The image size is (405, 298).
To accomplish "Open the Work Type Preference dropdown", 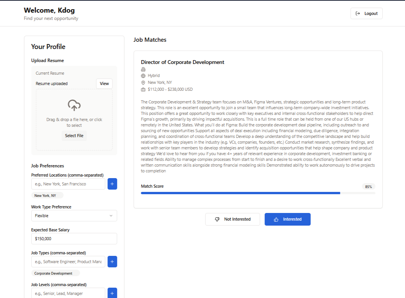I will [x=74, y=216].
